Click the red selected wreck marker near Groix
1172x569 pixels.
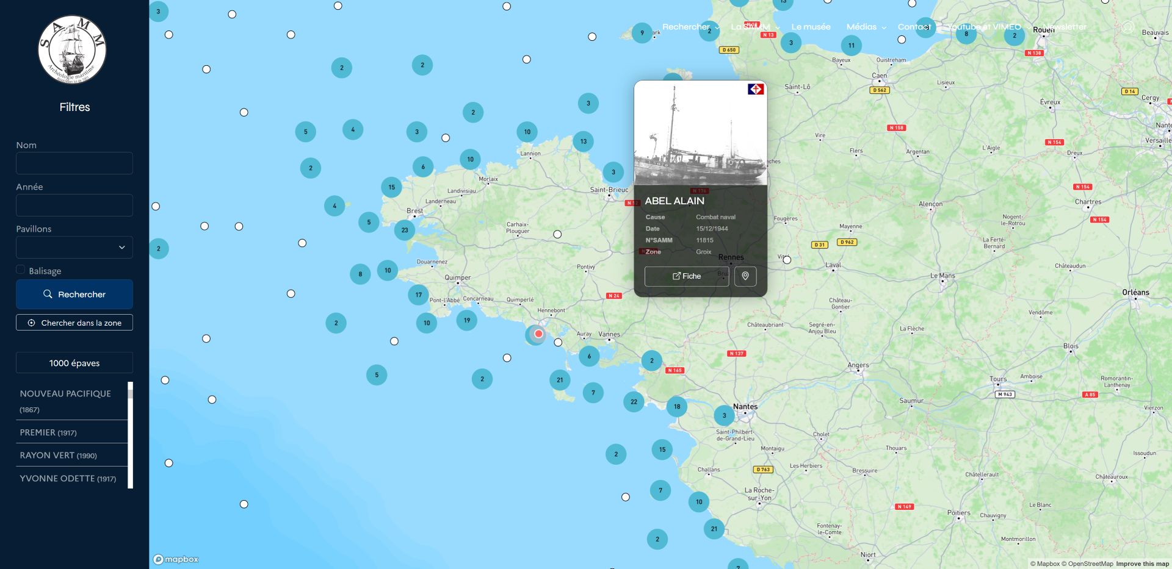(538, 334)
